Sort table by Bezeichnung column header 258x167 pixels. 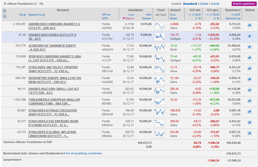tap(37, 15)
